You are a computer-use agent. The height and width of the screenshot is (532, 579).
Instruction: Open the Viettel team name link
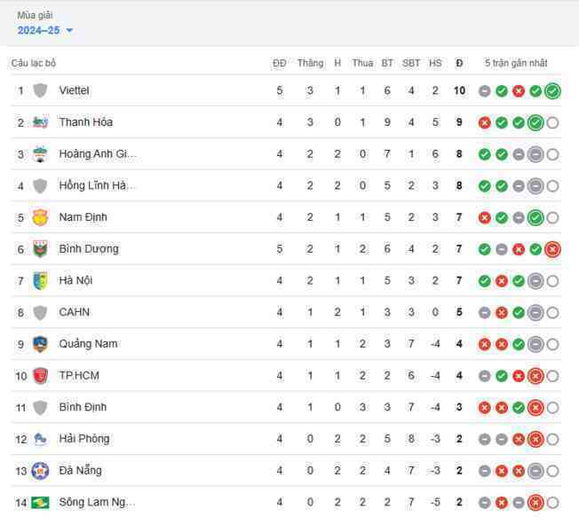coord(74,90)
